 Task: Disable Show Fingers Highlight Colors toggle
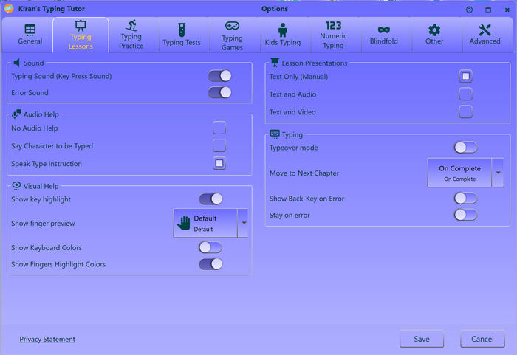[x=210, y=263]
